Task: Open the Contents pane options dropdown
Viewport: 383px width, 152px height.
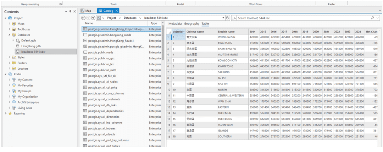Action: coord(66,12)
